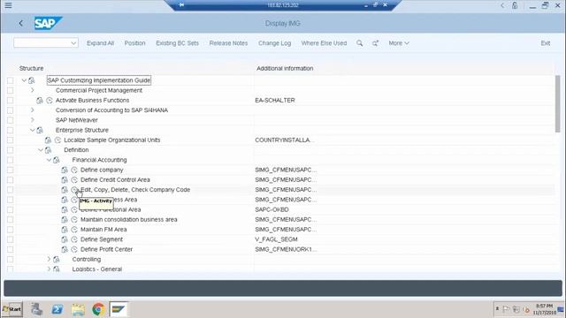
Task: Click activity icon for Localize Sample Organizational Units
Action: [57, 140]
